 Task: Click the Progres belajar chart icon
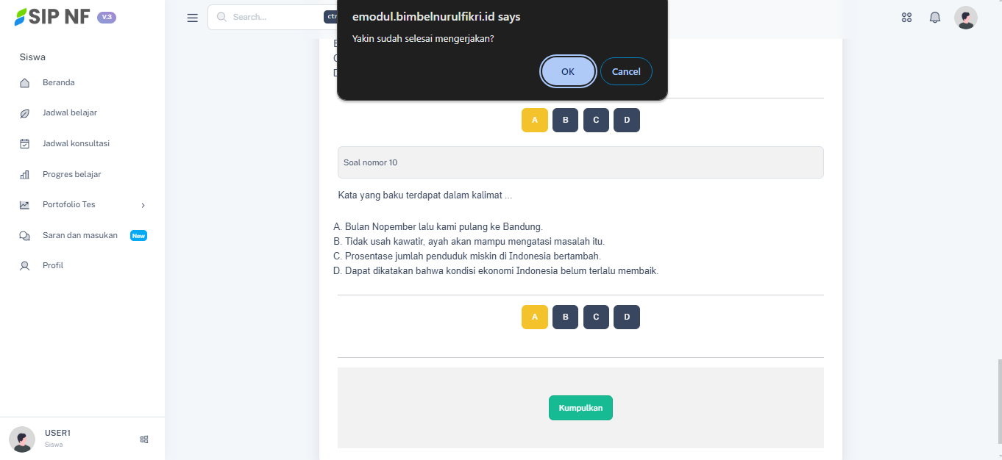click(x=24, y=175)
